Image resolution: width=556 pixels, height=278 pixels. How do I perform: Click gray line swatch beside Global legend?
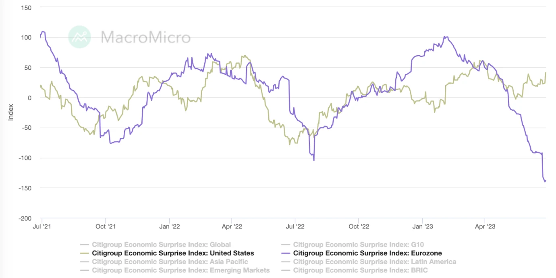coord(85,245)
